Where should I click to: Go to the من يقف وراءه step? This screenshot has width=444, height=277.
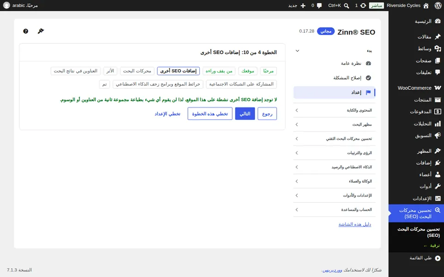point(219,71)
